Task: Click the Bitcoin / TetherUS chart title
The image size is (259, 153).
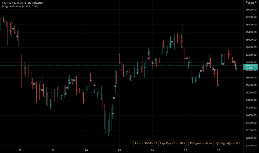Action: (23, 3)
